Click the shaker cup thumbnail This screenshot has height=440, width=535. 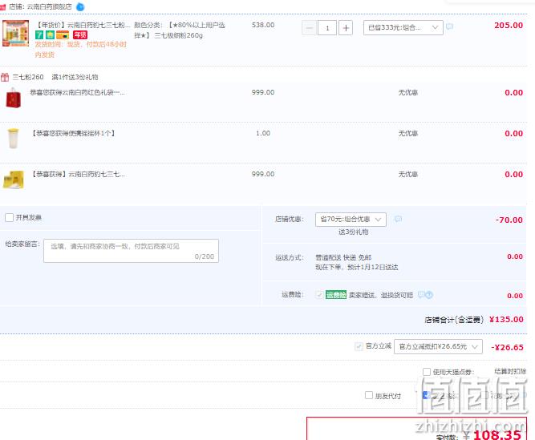(13, 139)
